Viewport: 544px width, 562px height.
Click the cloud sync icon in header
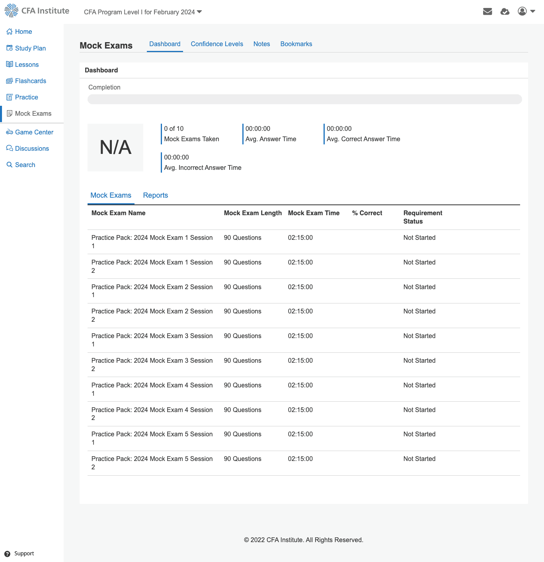pos(505,12)
